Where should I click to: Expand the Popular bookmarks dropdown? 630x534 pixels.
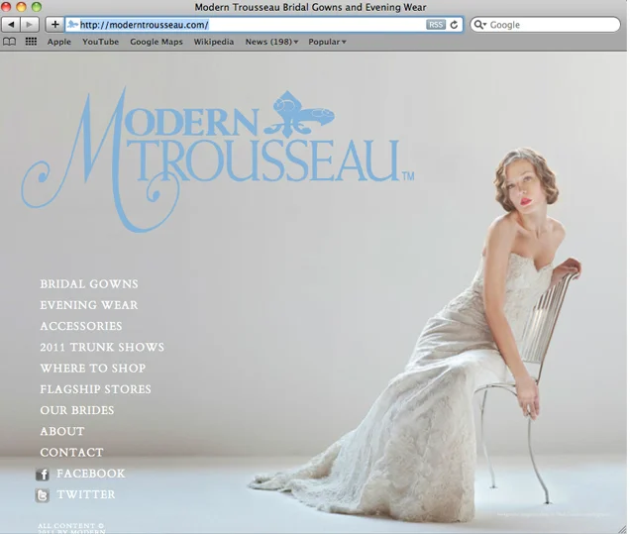point(327,42)
